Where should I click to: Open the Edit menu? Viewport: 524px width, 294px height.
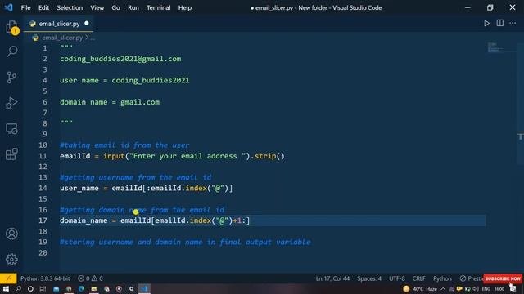pyautogui.click(x=43, y=7)
